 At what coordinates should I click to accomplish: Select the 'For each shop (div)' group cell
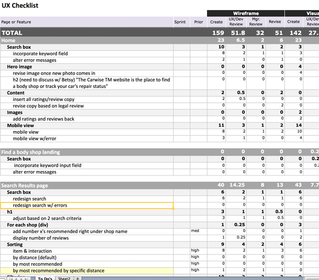click(x=86, y=225)
